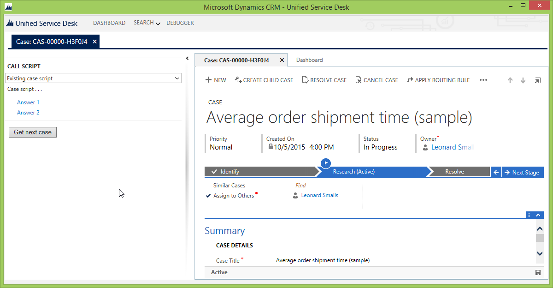Image resolution: width=553 pixels, height=288 pixels.
Task: Toggle the Assign to Others checkmark
Action: pos(208,196)
